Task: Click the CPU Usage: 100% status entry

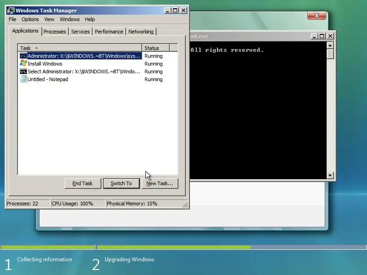Action: (78, 203)
